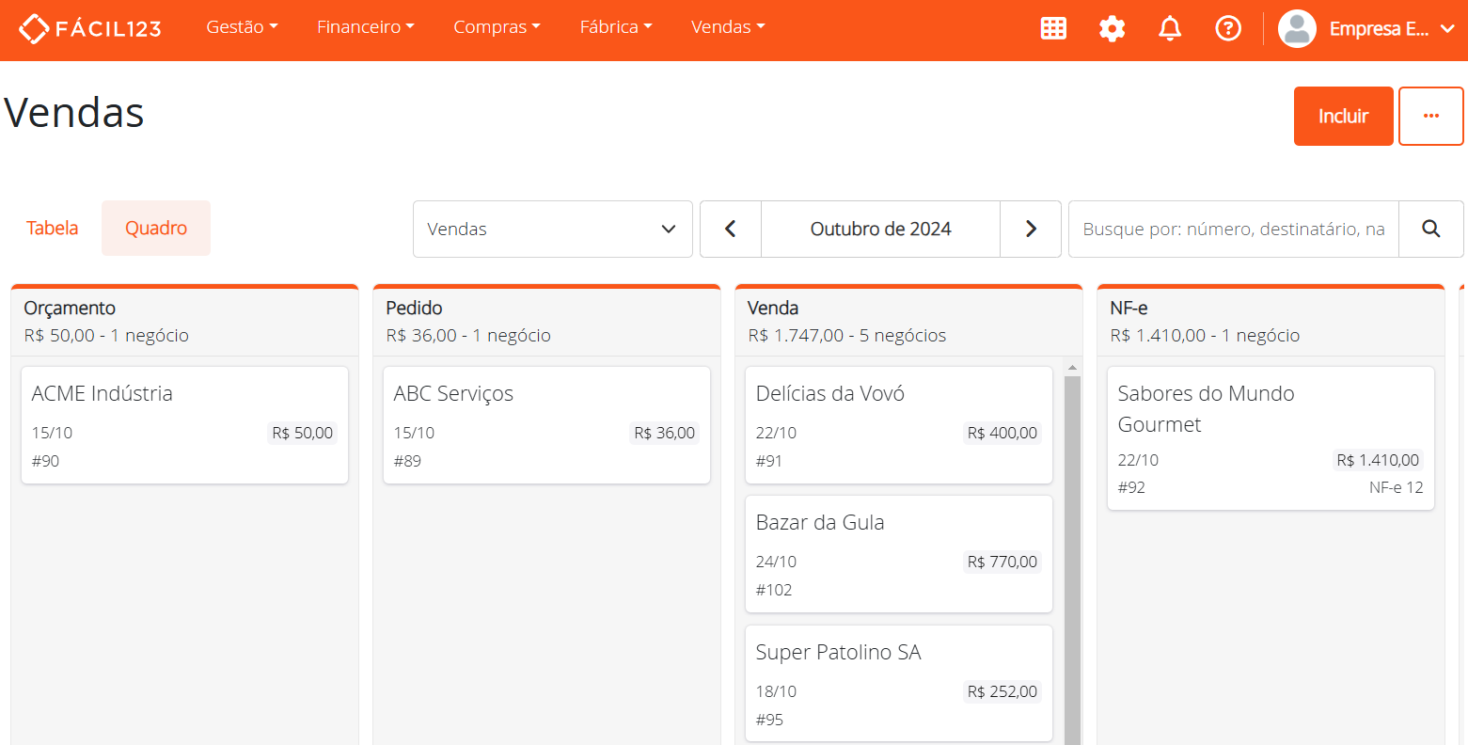Click the R$ 770,00 value badge
Viewport: 1468px width, 745px height.
(1002, 562)
